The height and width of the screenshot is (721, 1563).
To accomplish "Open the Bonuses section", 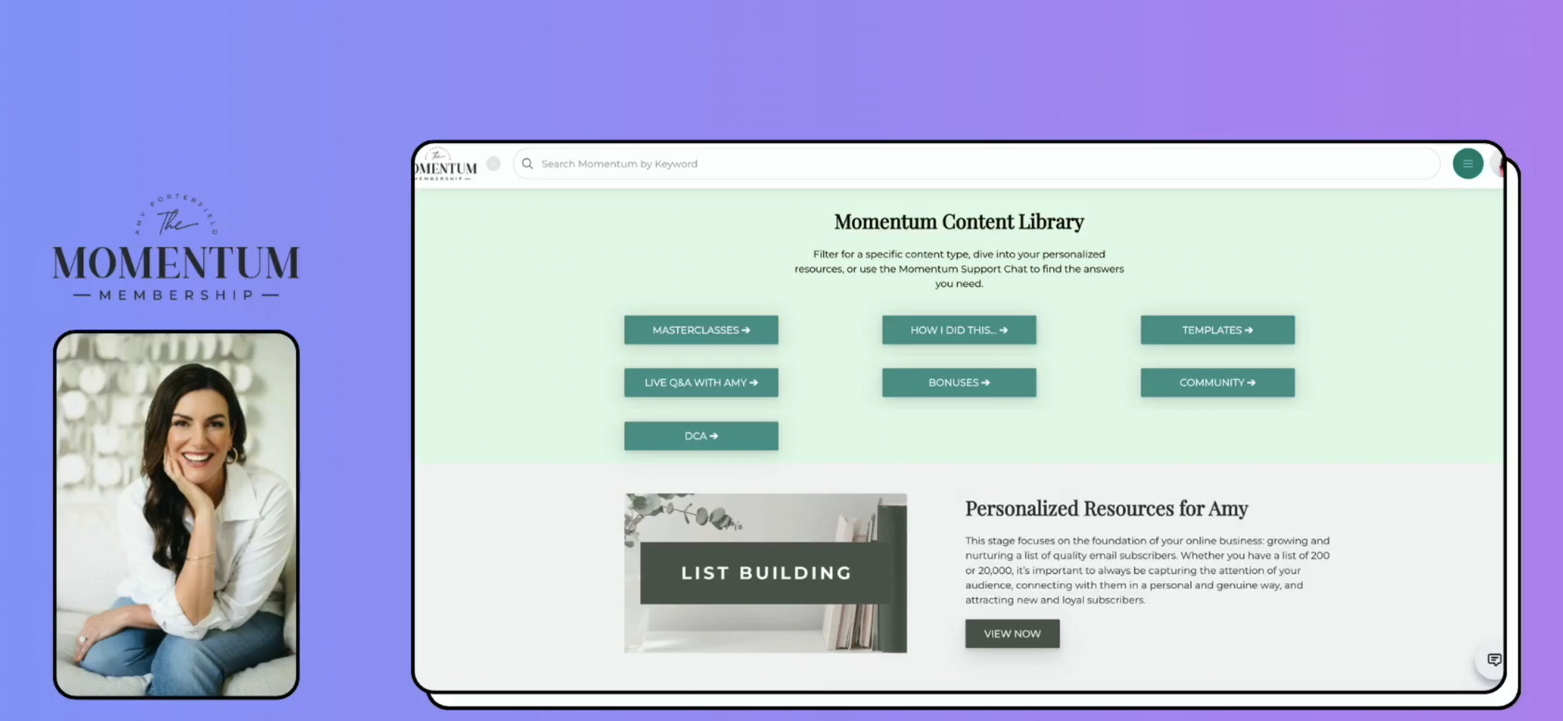I will click(959, 383).
